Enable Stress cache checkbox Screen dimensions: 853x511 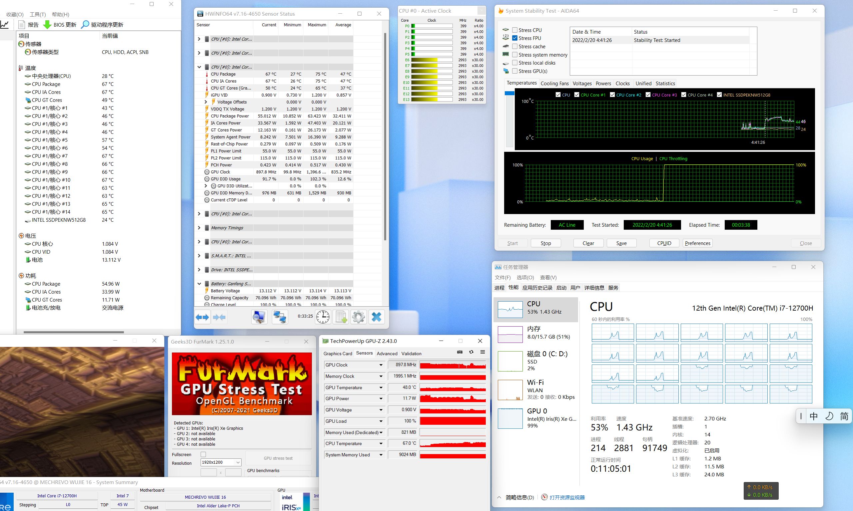pos(514,46)
